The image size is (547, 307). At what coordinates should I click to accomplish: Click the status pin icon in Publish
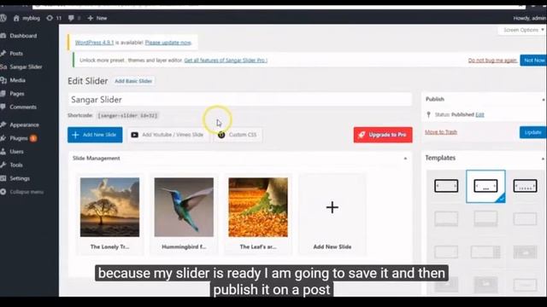(x=429, y=114)
